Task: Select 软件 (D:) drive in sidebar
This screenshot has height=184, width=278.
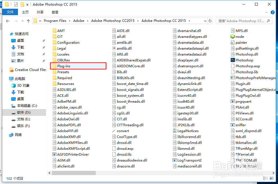Action: (24, 112)
